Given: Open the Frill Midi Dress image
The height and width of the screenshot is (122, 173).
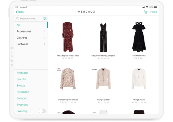Looking at the screenshot, I should coord(139,37).
